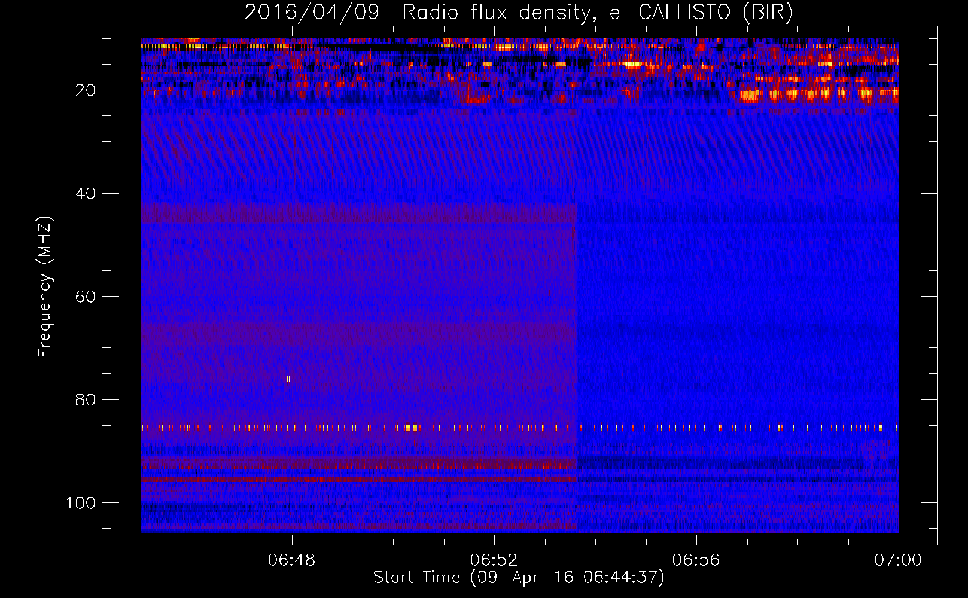The width and height of the screenshot is (968, 598).
Task: Click the 80 frequency tick label
Action: pos(86,399)
